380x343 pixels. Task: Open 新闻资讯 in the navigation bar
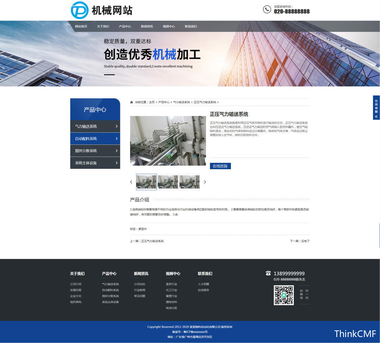147,26
